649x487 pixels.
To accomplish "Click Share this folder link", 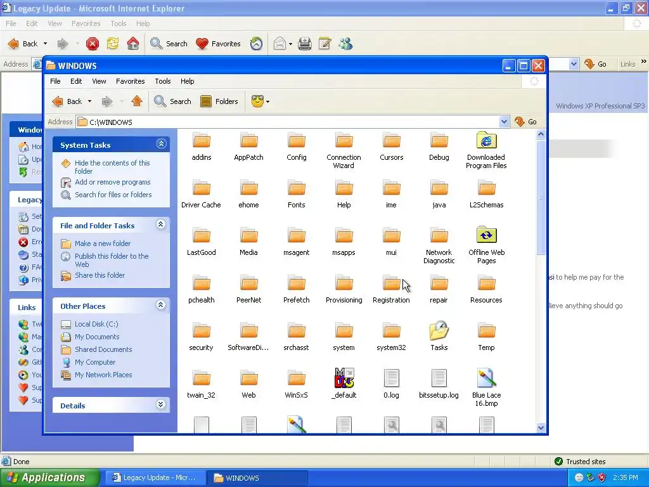I will click(x=100, y=275).
